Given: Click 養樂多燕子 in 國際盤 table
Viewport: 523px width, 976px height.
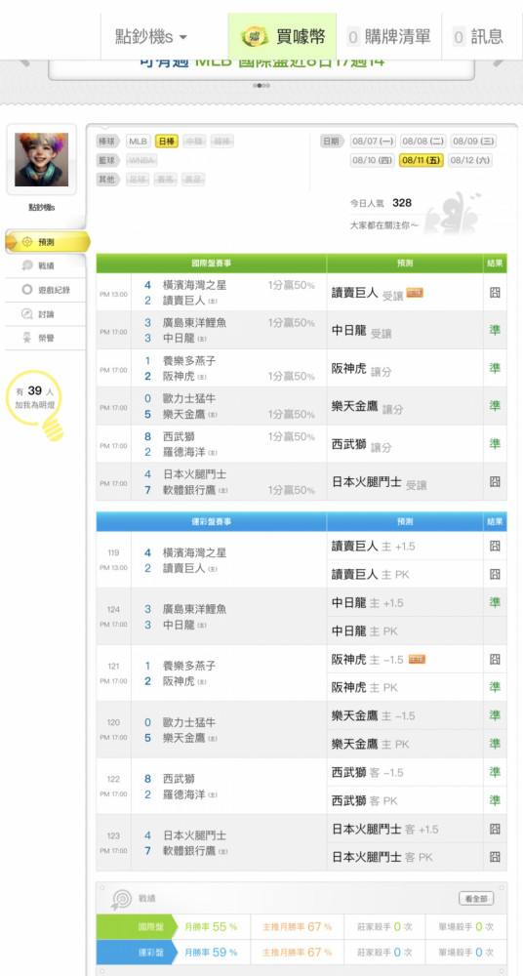Looking at the screenshot, I should [188, 361].
